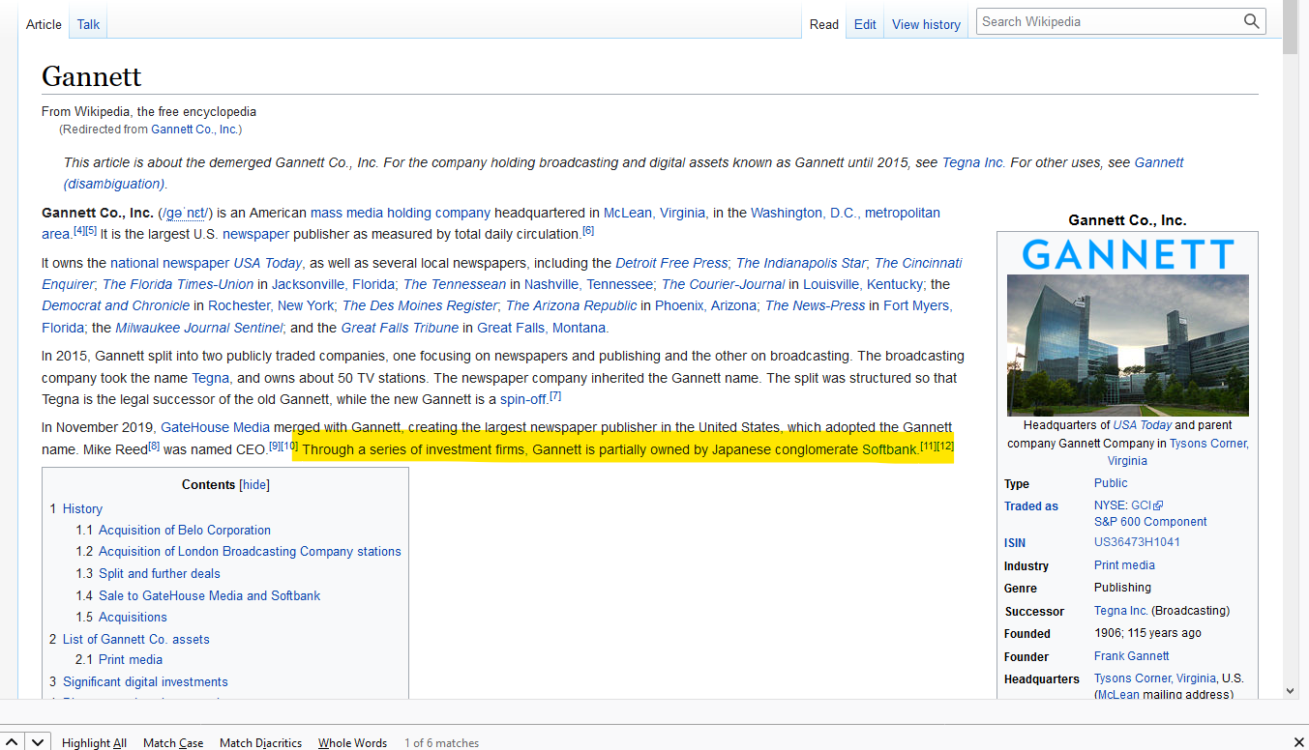Open Tysons Corner, Virginia link in caption
Screen dimensions: 1309x750
click(x=1177, y=452)
